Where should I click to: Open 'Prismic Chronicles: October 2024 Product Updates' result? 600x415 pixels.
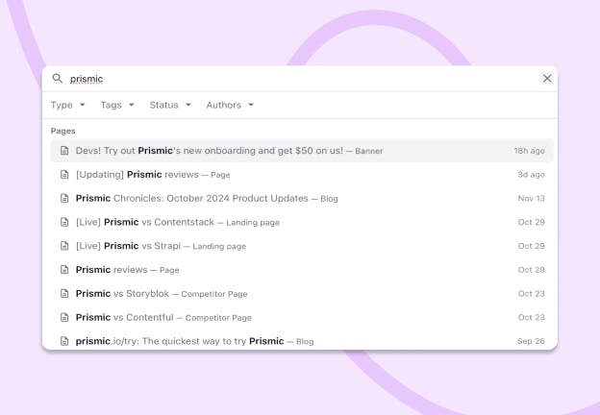(x=302, y=198)
